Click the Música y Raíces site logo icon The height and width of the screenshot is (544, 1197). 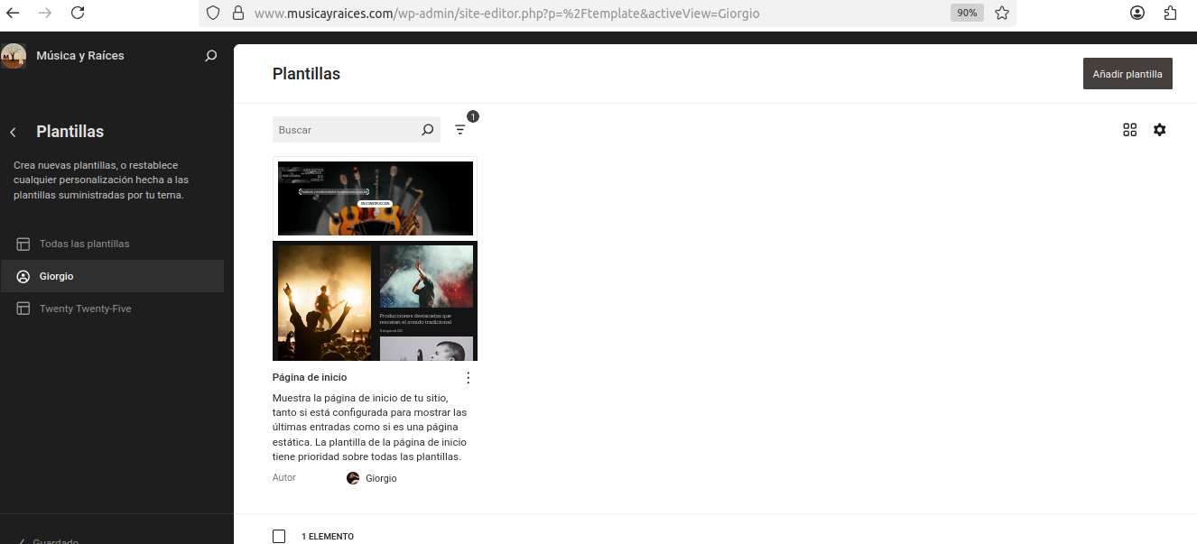[14, 56]
